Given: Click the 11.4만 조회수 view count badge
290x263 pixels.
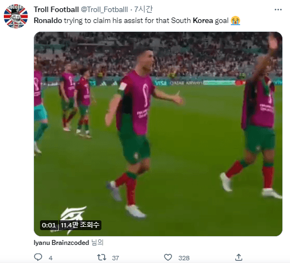Looking at the screenshot, I should pos(80,225).
